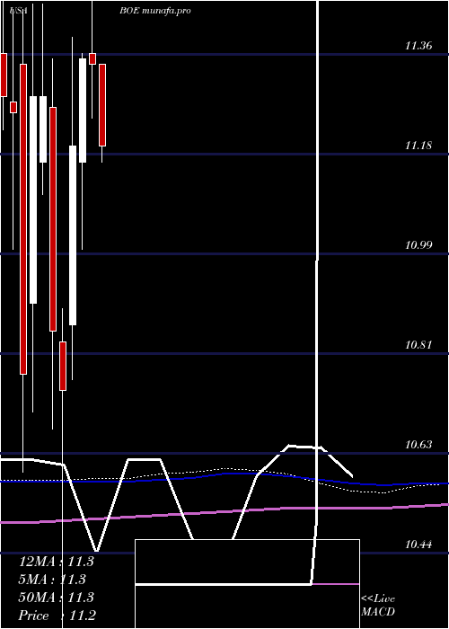Image resolution: width=449 pixels, height=629 pixels.
Task: Click the BOE munafa.pro chart title
Action: pyautogui.click(x=154, y=11)
